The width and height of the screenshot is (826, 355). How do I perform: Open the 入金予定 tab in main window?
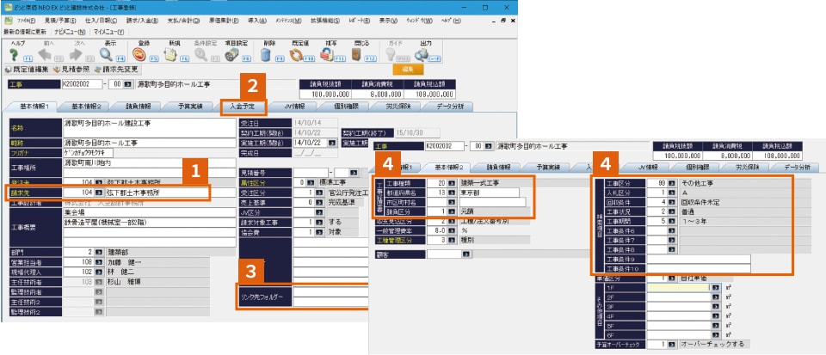point(243,107)
